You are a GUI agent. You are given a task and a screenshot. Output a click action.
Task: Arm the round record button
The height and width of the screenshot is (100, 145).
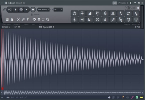coord(33,10)
